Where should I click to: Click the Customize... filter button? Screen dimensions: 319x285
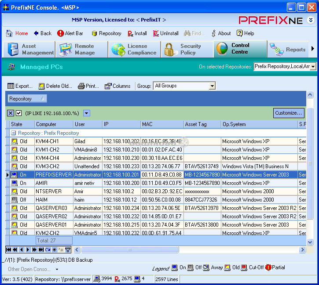click(x=289, y=113)
